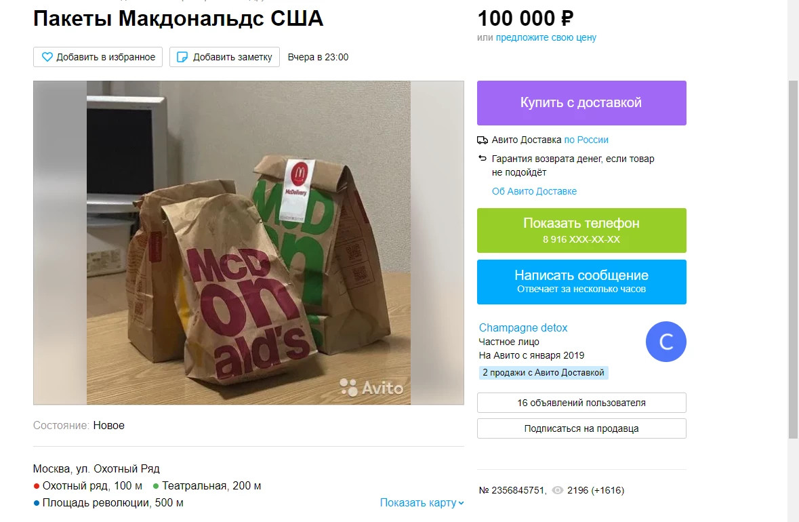Click the eye views icon near 2196

[558, 490]
